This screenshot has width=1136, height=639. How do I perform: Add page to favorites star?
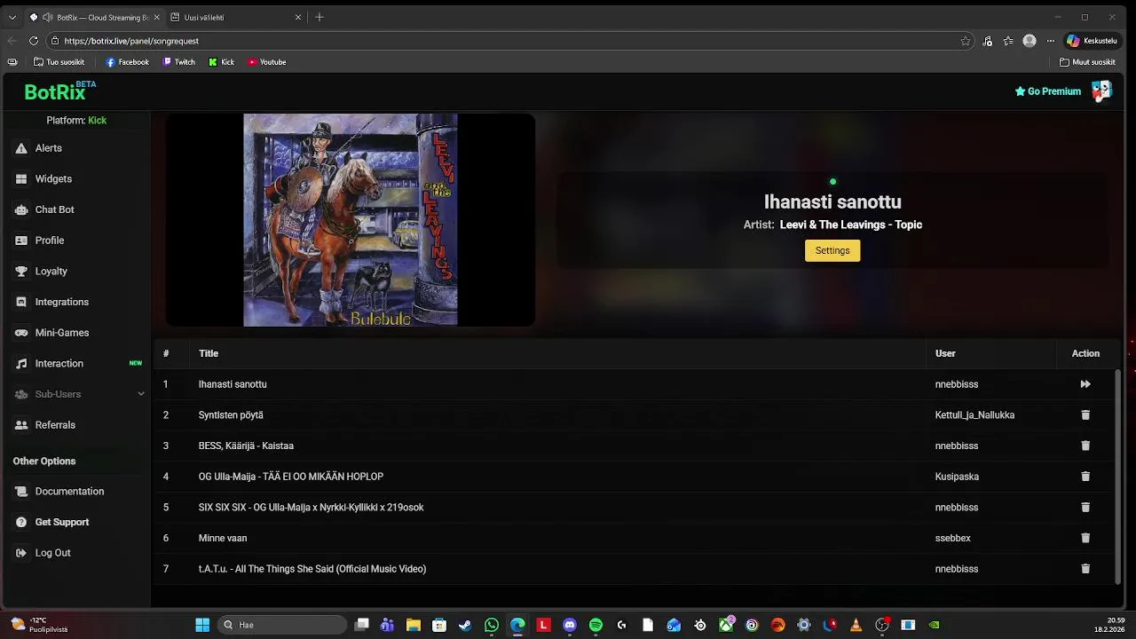pyautogui.click(x=966, y=41)
